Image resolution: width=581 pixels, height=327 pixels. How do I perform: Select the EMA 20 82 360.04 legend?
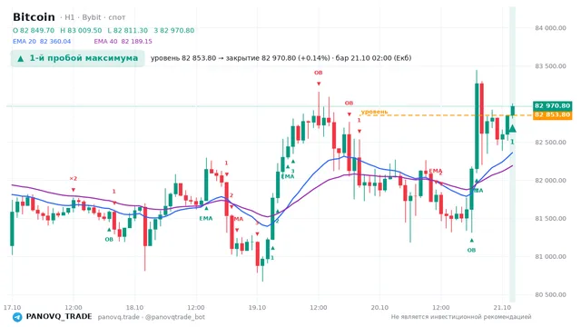42,42
